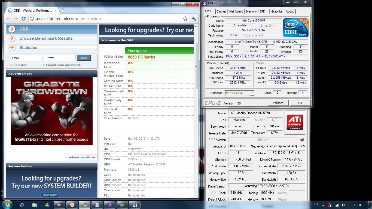This screenshot has width=372, height=209.
Task: Open the About tab in CPU-Z
Action: point(290,11)
